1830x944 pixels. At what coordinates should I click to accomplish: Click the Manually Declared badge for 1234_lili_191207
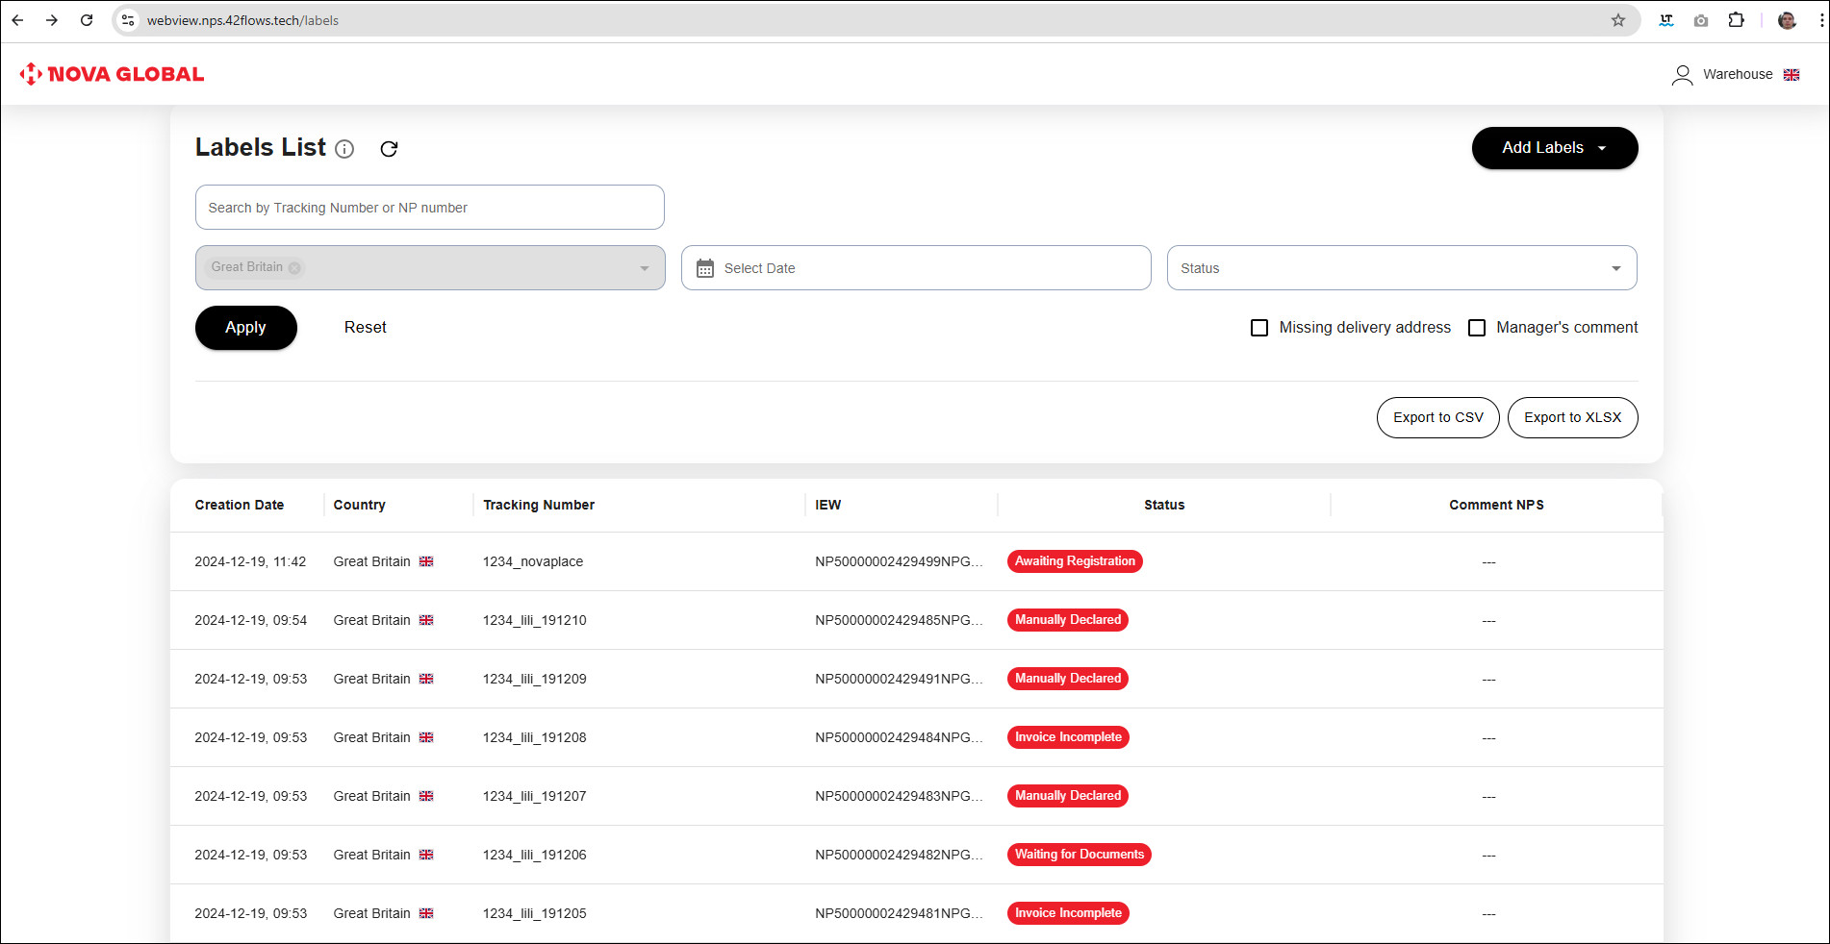point(1068,796)
